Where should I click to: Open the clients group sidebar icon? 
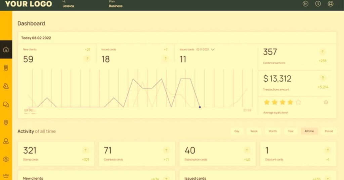[6, 86]
